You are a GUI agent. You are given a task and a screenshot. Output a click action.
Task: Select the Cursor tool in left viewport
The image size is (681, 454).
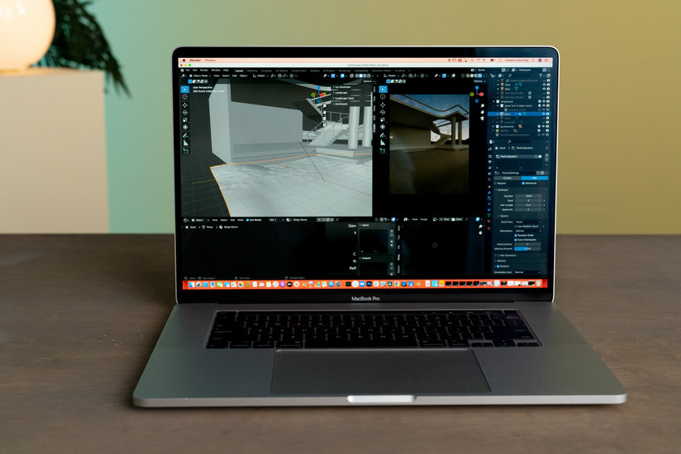pos(185,97)
